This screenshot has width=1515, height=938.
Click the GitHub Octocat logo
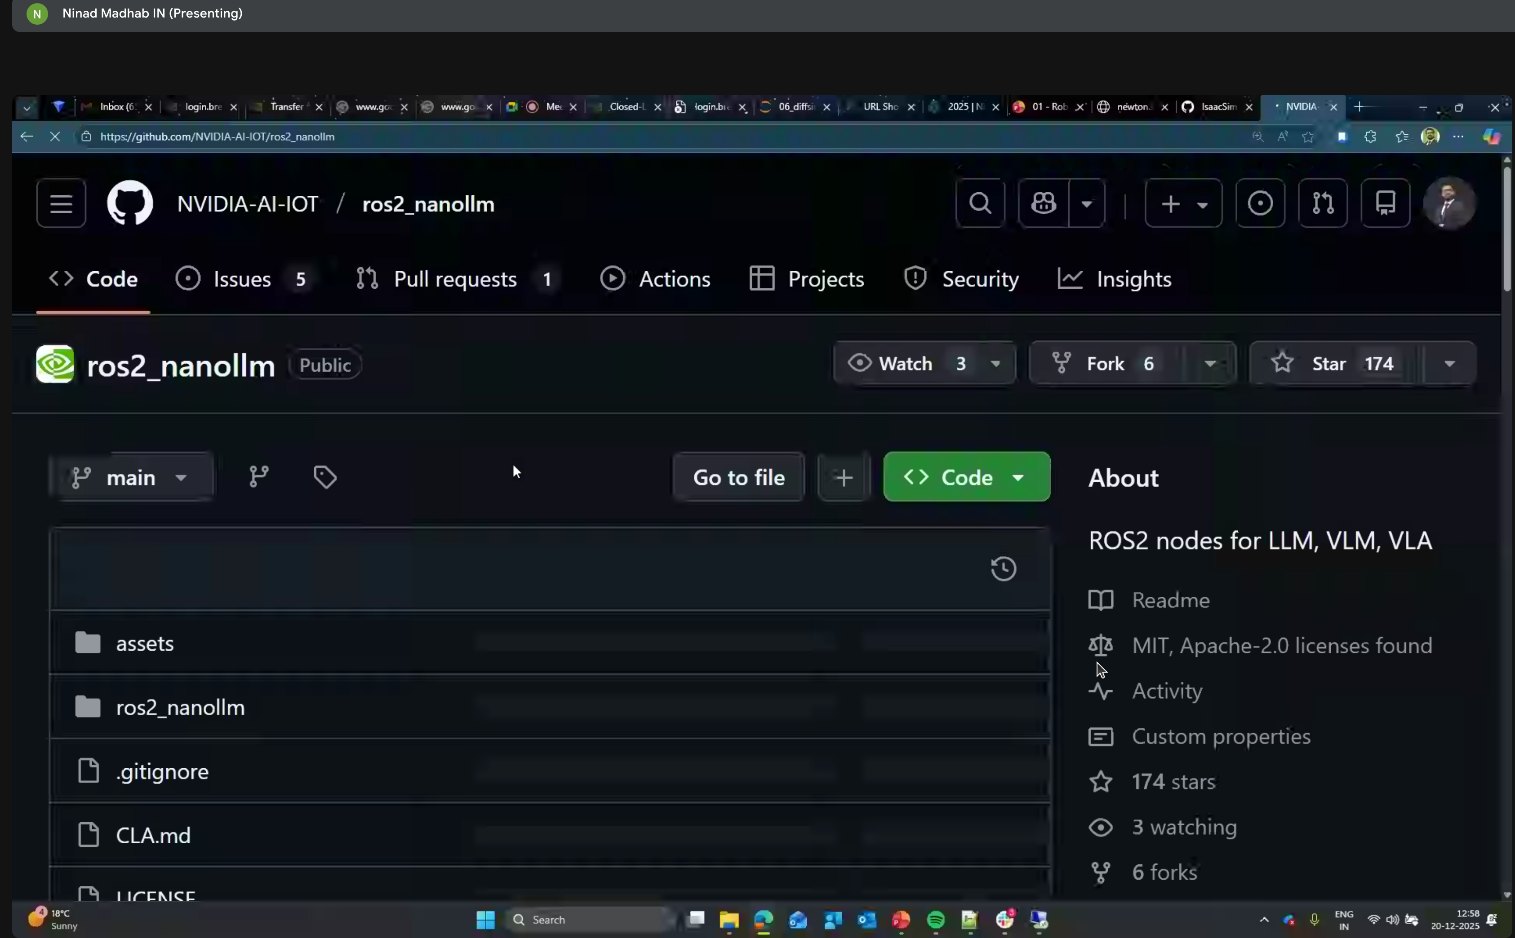pyautogui.click(x=130, y=203)
